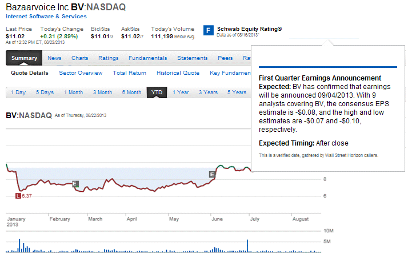Set chart range to 5 Days
This screenshot has height=258, width=408.
tap(45, 92)
